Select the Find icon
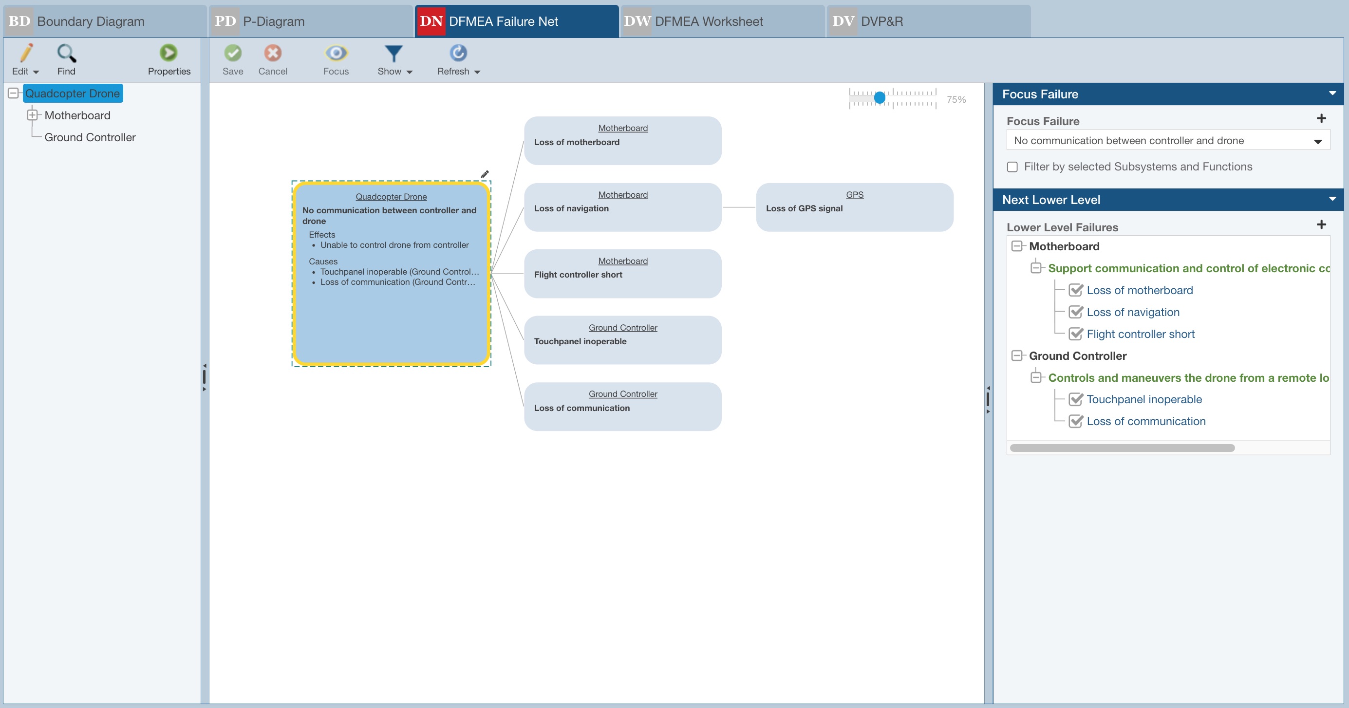The image size is (1349, 708). point(66,53)
